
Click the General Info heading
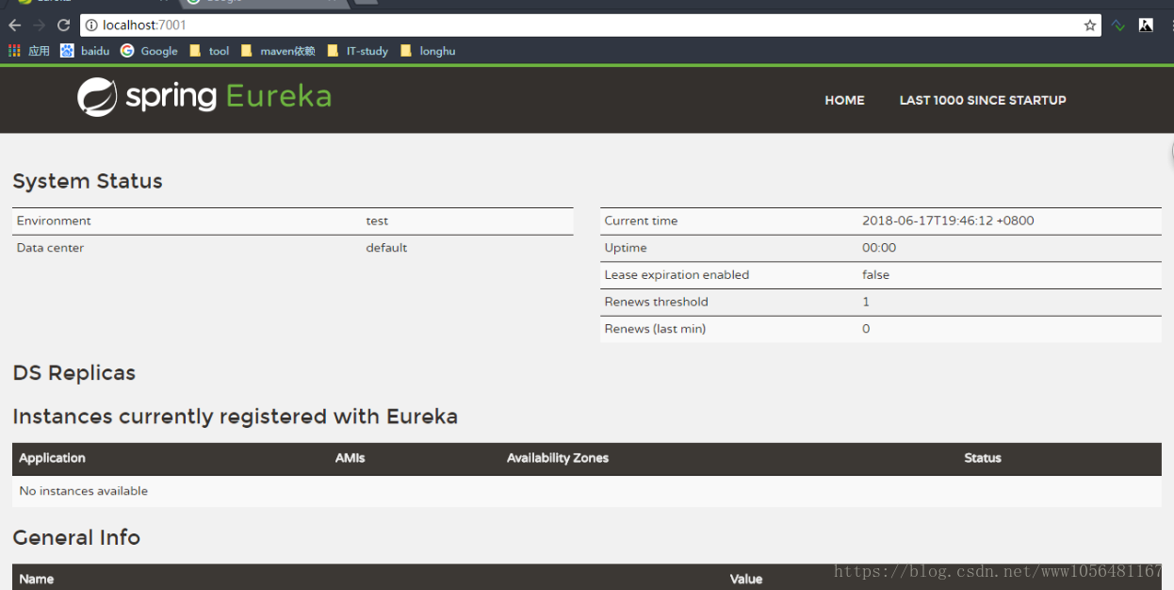(76, 537)
